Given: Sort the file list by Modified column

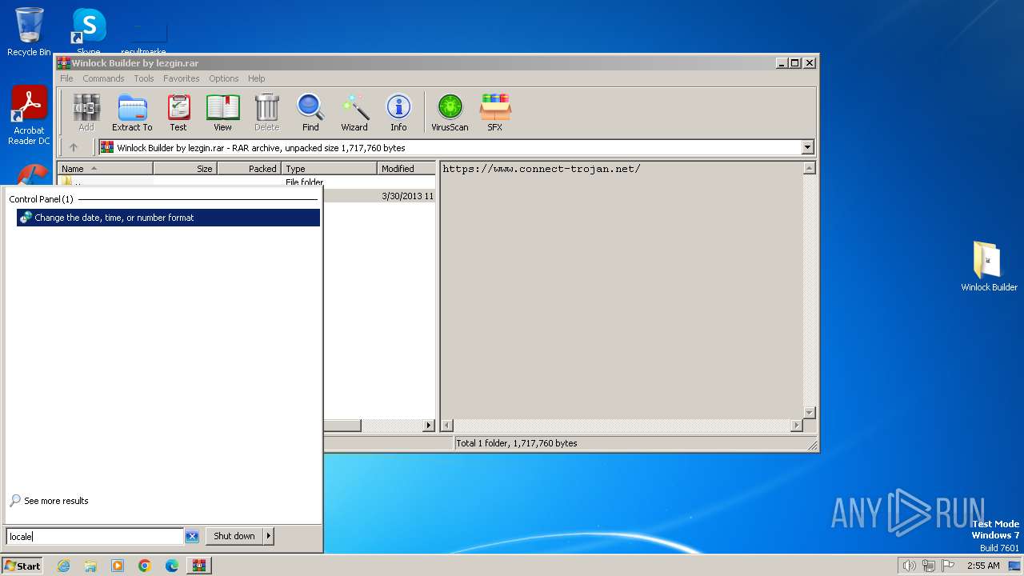Looking at the screenshot, I should pos(406,169).
